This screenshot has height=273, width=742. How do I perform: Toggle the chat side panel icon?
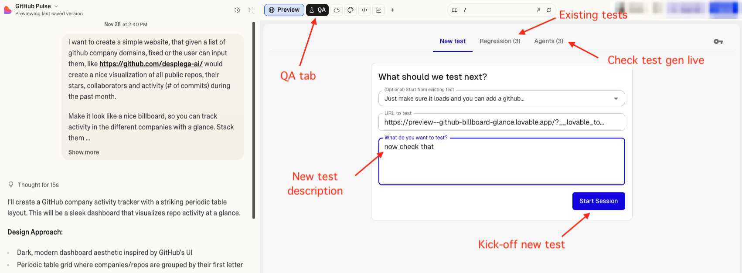(251, 10)
